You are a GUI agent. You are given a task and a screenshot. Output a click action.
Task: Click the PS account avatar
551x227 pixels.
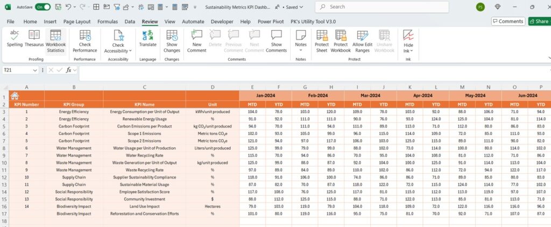coord(481,6)
